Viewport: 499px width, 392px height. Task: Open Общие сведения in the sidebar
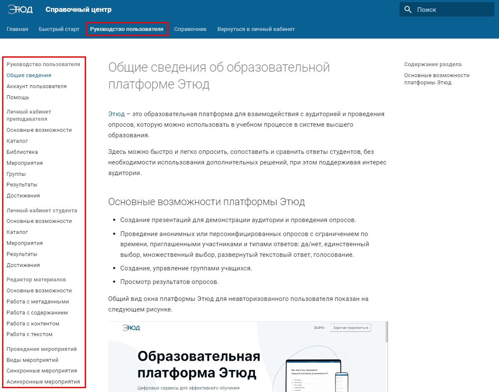coord(29,75)
